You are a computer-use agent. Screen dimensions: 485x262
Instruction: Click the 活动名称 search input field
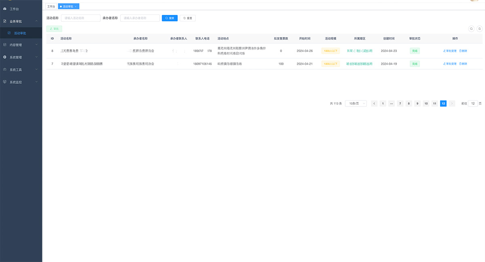click(x=80, y=18)
